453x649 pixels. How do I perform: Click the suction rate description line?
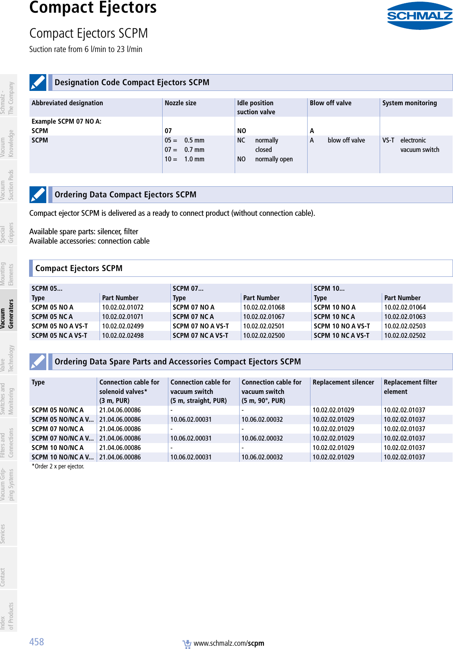[86, 49]
